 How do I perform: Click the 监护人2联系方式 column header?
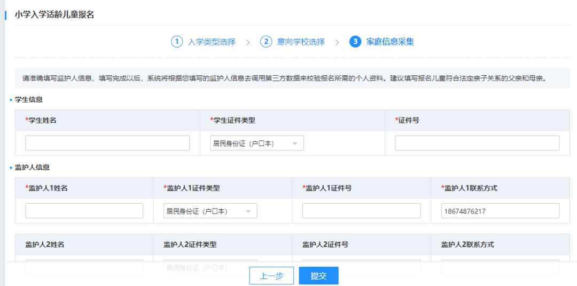(501, 244)
